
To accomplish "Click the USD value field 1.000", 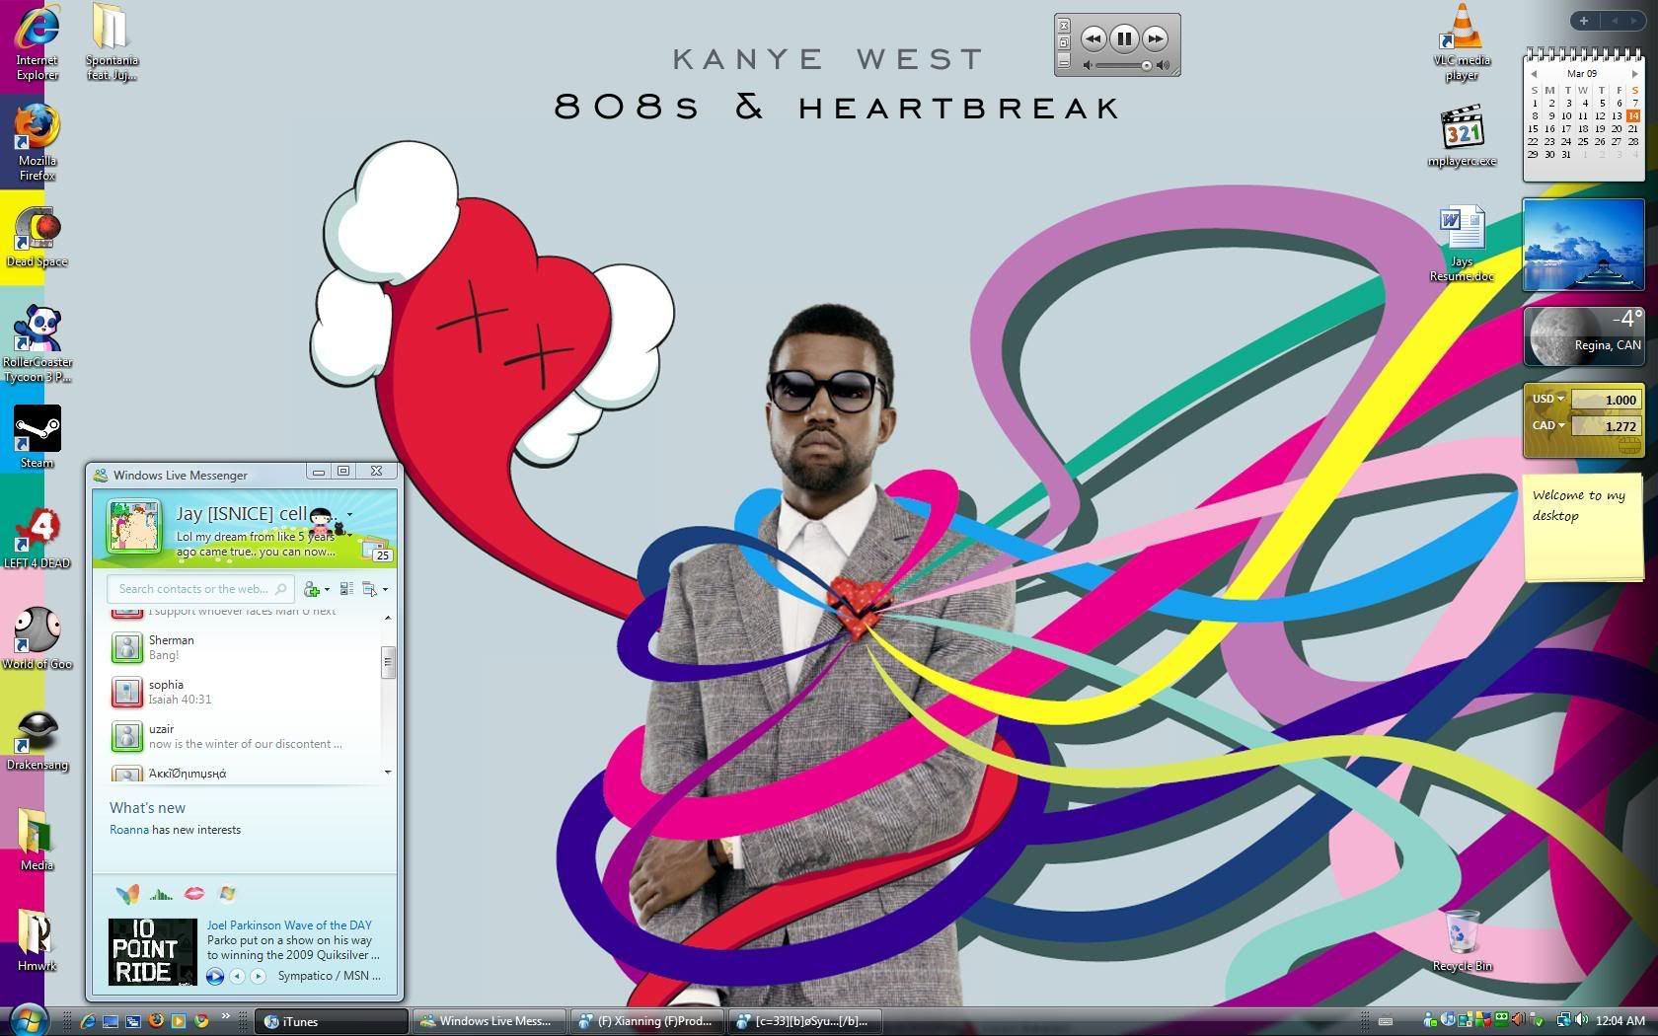I will point(1606,400).
